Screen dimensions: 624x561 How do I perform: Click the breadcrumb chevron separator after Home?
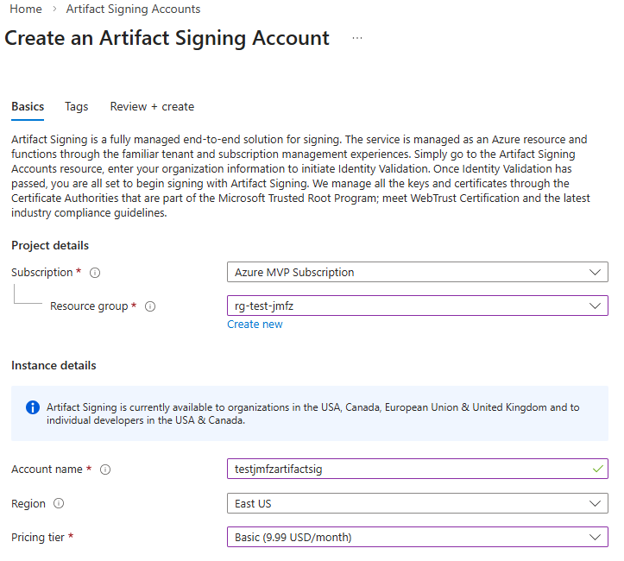pos(54,9)
